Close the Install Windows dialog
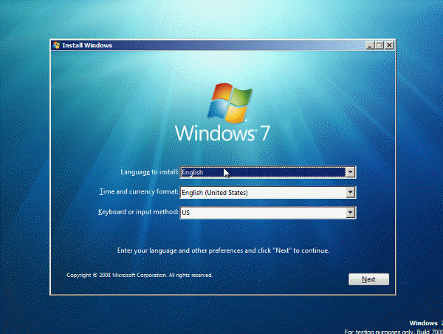The height and width of the screenshot is (334, 443). click(x=389, y=45)
